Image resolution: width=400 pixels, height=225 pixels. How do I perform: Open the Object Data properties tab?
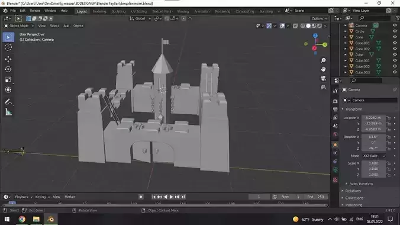335,170
